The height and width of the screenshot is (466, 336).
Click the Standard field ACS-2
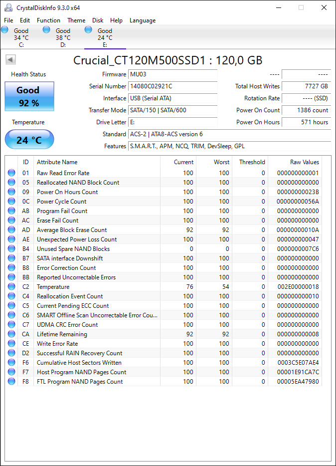pyautogui.click(x=229, y=134)
